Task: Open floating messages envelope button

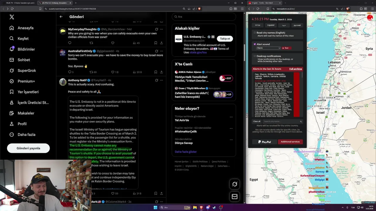Action: click(234, 197)
